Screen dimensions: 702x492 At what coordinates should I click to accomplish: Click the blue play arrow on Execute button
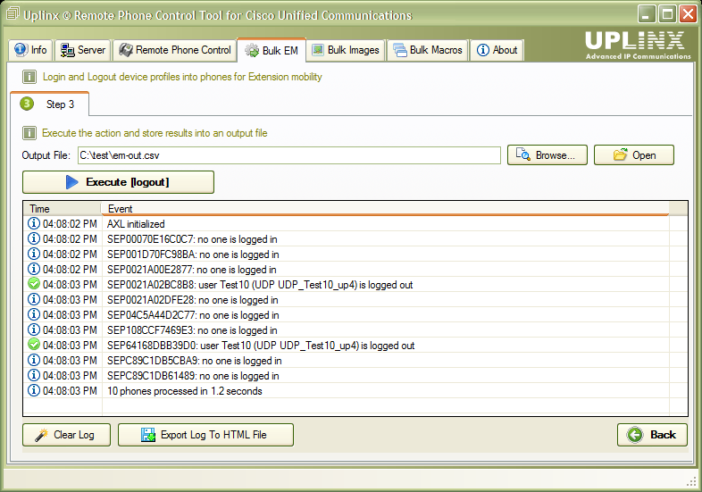(x=71, y=182)
